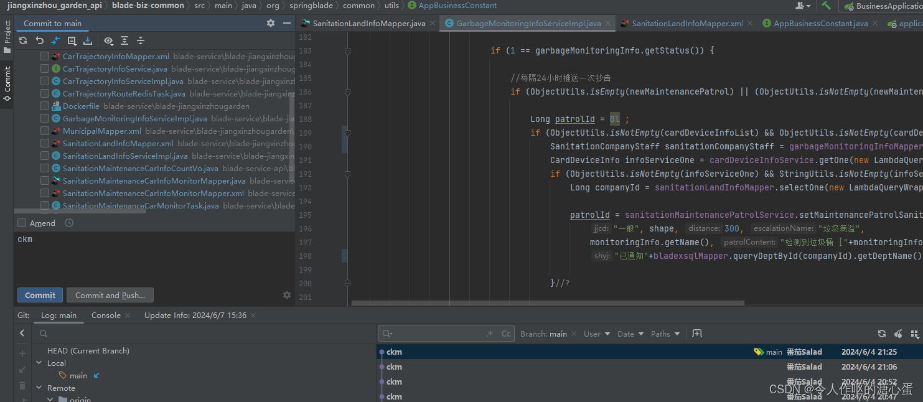Image resolution: width=923 pixels, height=402 pixels.
Task: Enable the Amend checkbox
Action: pyautogui.click(x=22, y=223)
